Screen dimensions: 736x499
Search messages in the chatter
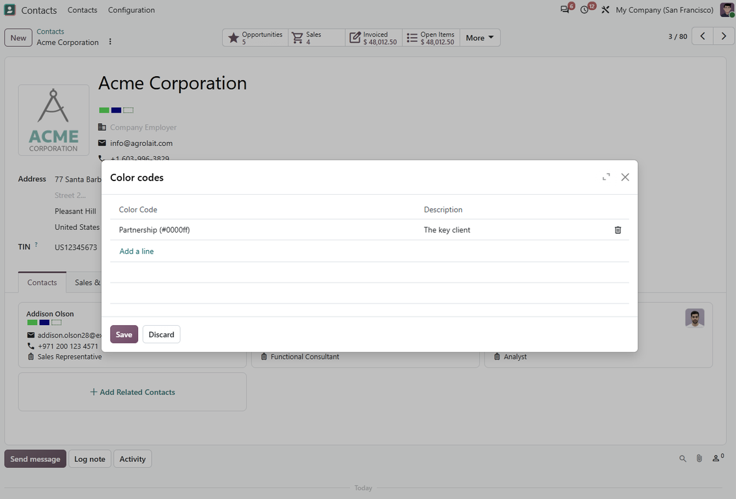tap(683, 459)
